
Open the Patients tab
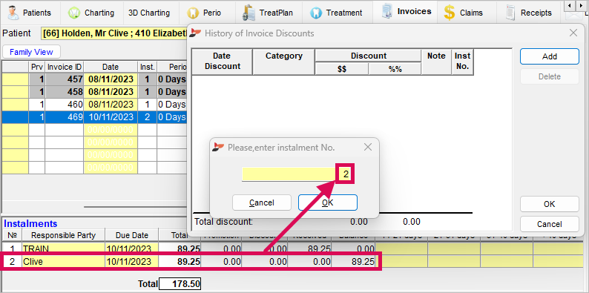tap(30, 13)
